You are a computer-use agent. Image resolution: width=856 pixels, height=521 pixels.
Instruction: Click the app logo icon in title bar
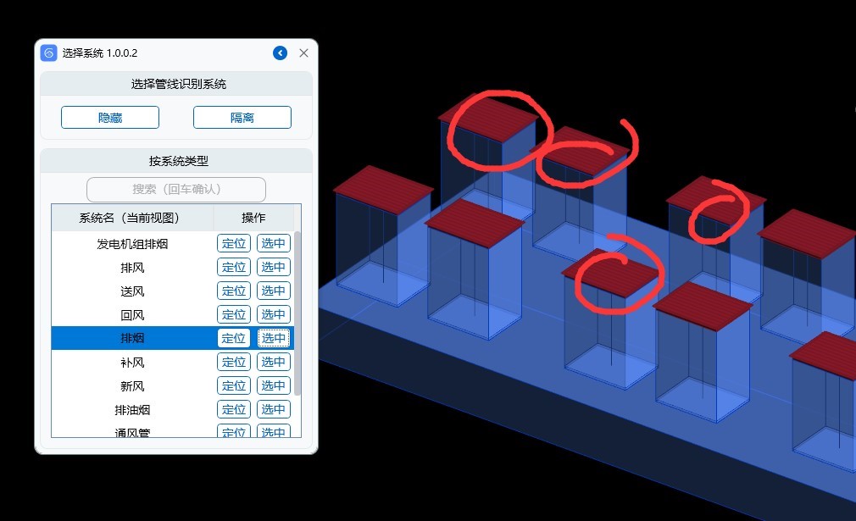coord(49,53)
